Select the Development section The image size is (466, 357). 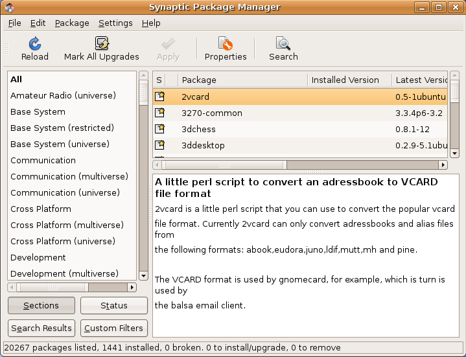(72, 257)
